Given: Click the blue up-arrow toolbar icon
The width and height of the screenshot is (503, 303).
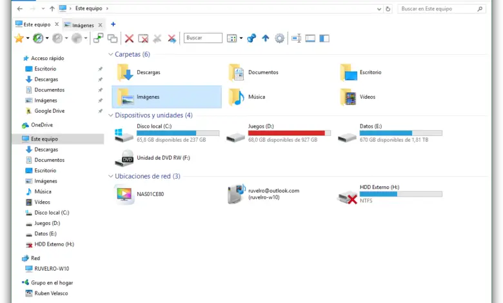Looking at the screenshot, I should point(265,39).
